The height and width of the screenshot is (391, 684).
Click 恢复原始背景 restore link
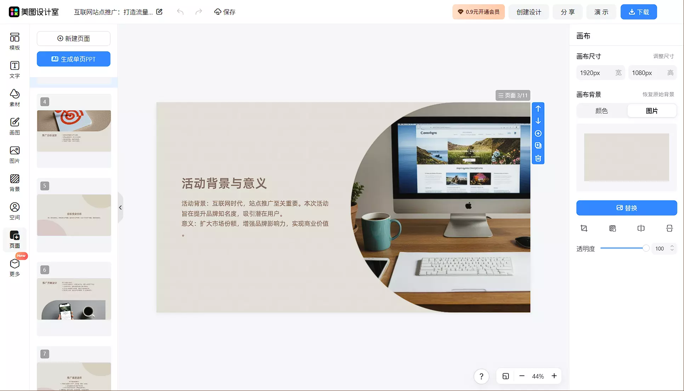coord(658,94)
